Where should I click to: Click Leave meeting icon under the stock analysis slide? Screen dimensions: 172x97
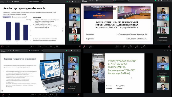pos(80,47)
